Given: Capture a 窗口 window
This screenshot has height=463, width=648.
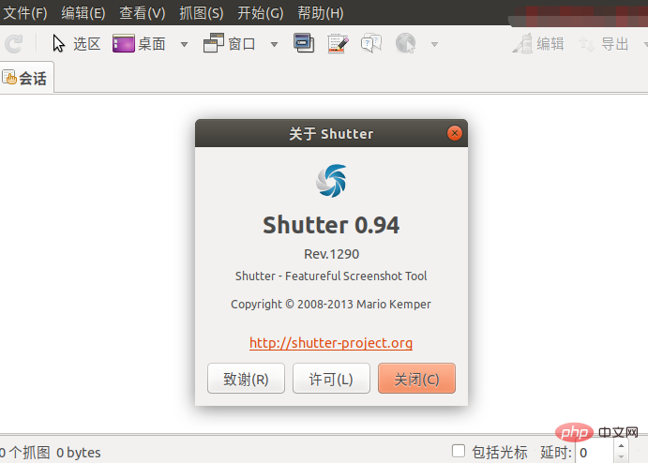Looking at the screenshot, I should pos(230,43).
